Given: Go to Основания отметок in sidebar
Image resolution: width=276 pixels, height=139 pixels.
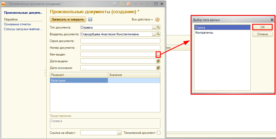Looking at the screenshot, I should pyautogui.click(x=16, y=24).
